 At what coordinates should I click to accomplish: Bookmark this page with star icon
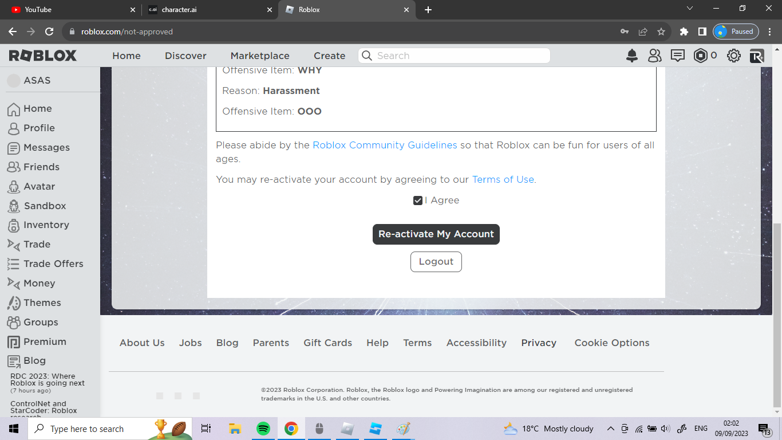coord(661,32)
